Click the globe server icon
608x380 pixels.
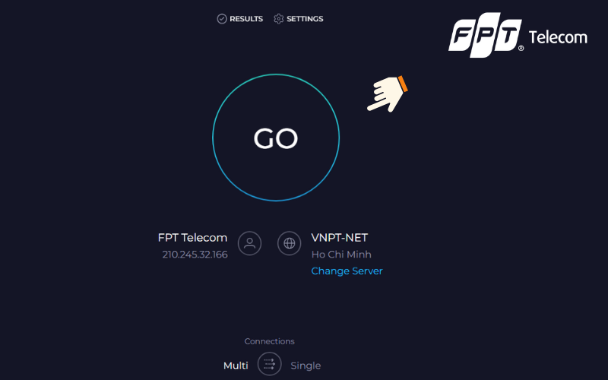[x=290, y=243]
